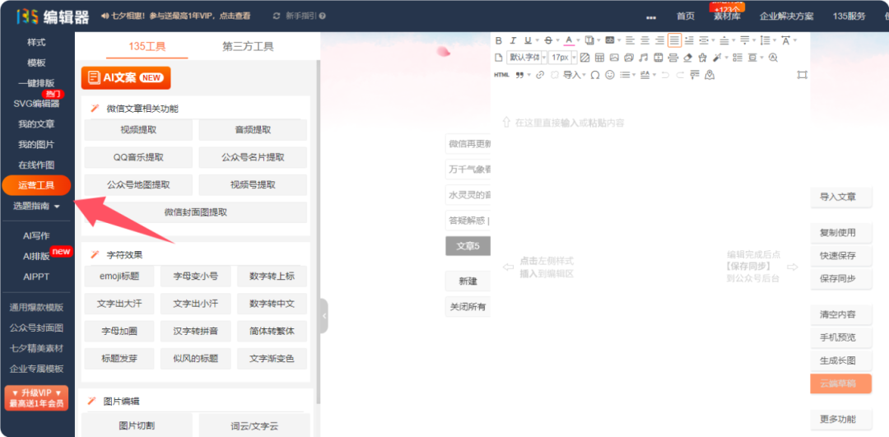Click the 新手指引 link
Screen dimensions: 889x437
(x=300, y=16)
